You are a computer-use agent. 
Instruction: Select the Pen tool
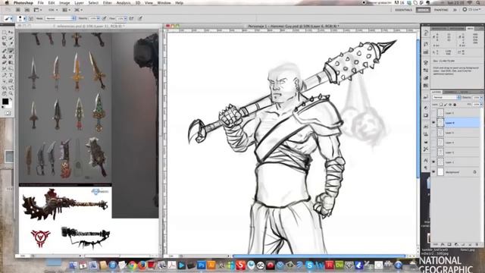point(5,75)
